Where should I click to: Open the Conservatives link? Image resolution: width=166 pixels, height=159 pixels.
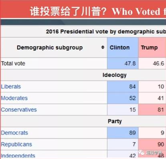tap(19, 110)
